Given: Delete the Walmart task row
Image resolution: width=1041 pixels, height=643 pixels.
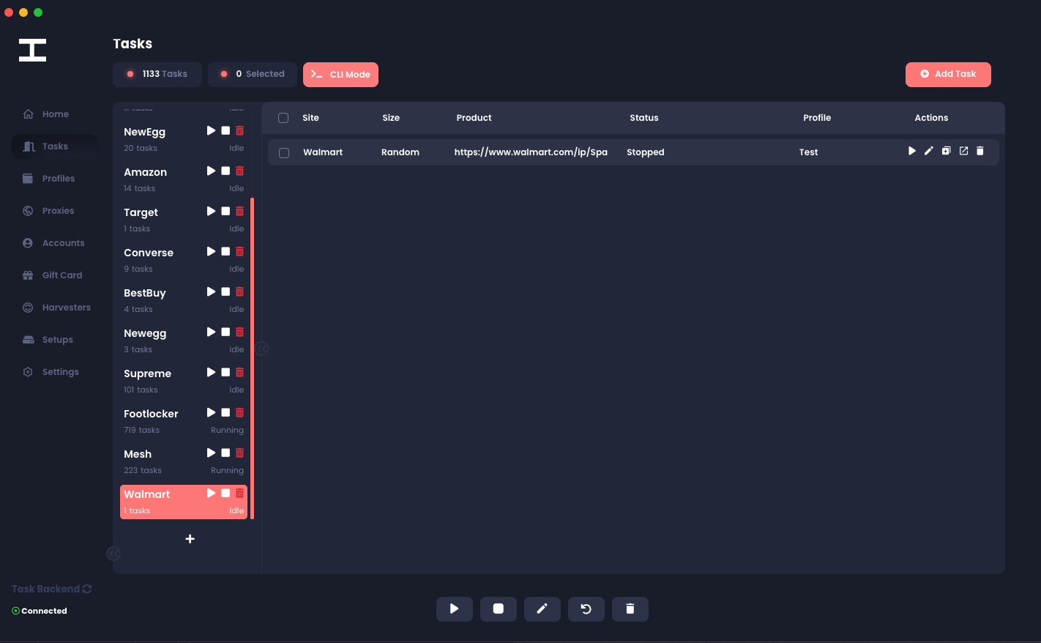Looking at the screenshot, I should (x=980, y=151).
